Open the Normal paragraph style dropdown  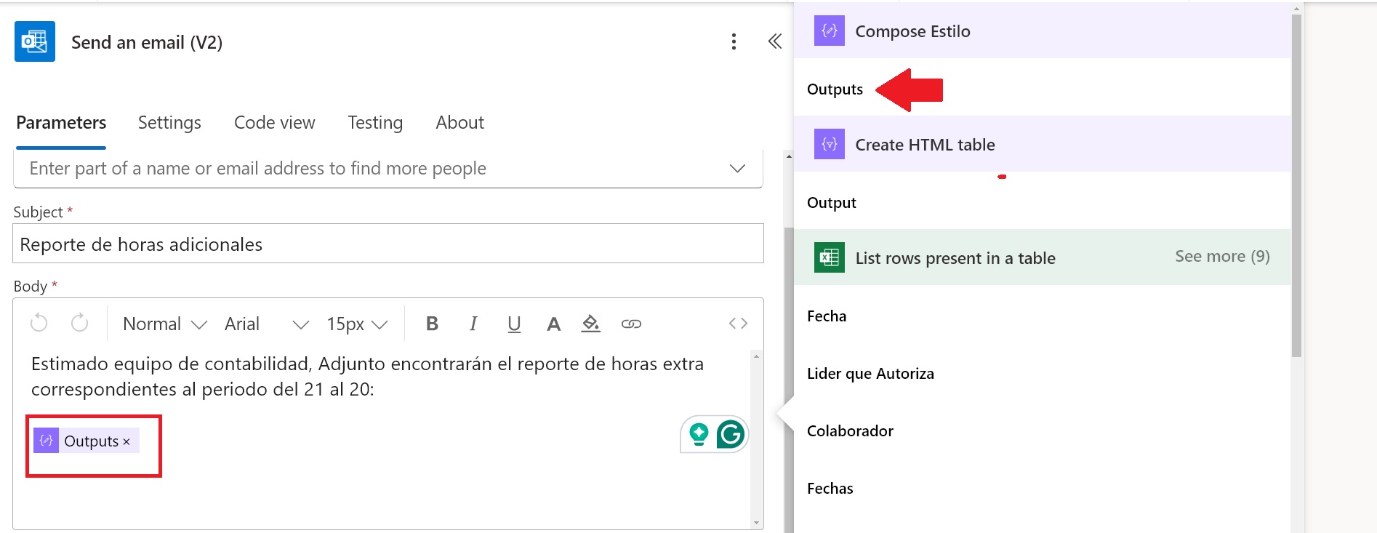click(165, 324)
